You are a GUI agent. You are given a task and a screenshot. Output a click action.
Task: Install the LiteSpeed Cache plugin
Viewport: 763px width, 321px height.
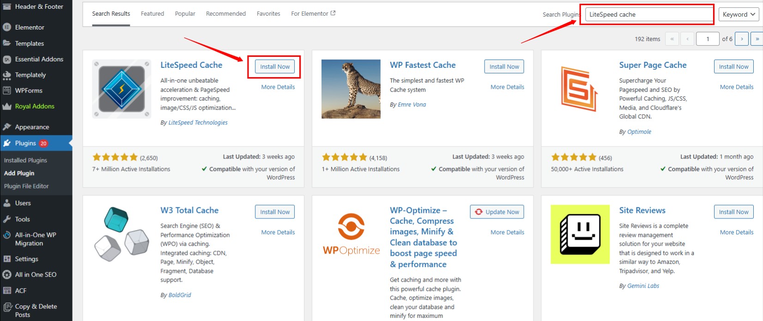click(275, 67)
